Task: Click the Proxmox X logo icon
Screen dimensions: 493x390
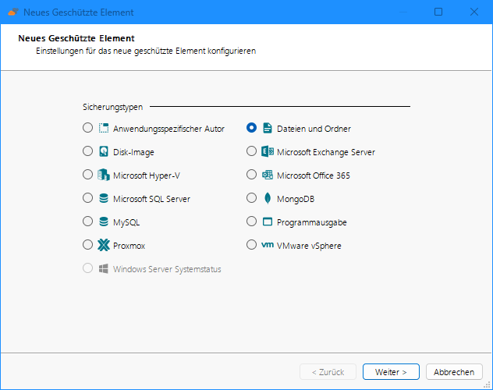Action: (x=104, y=245)
